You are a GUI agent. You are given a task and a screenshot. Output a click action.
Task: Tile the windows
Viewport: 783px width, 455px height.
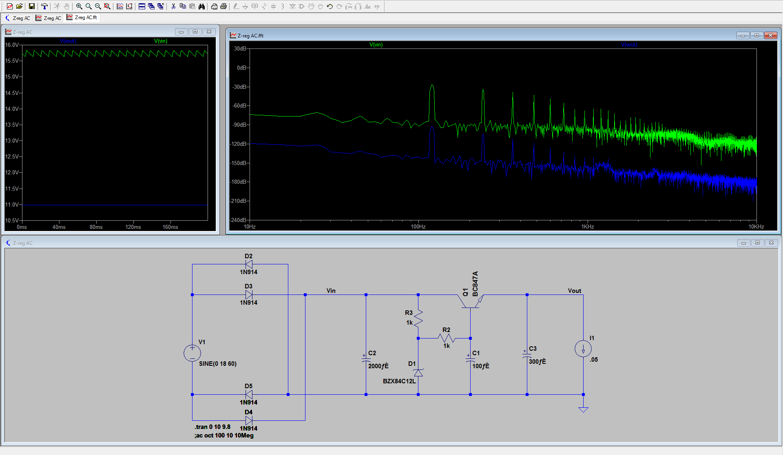[142, 6]
